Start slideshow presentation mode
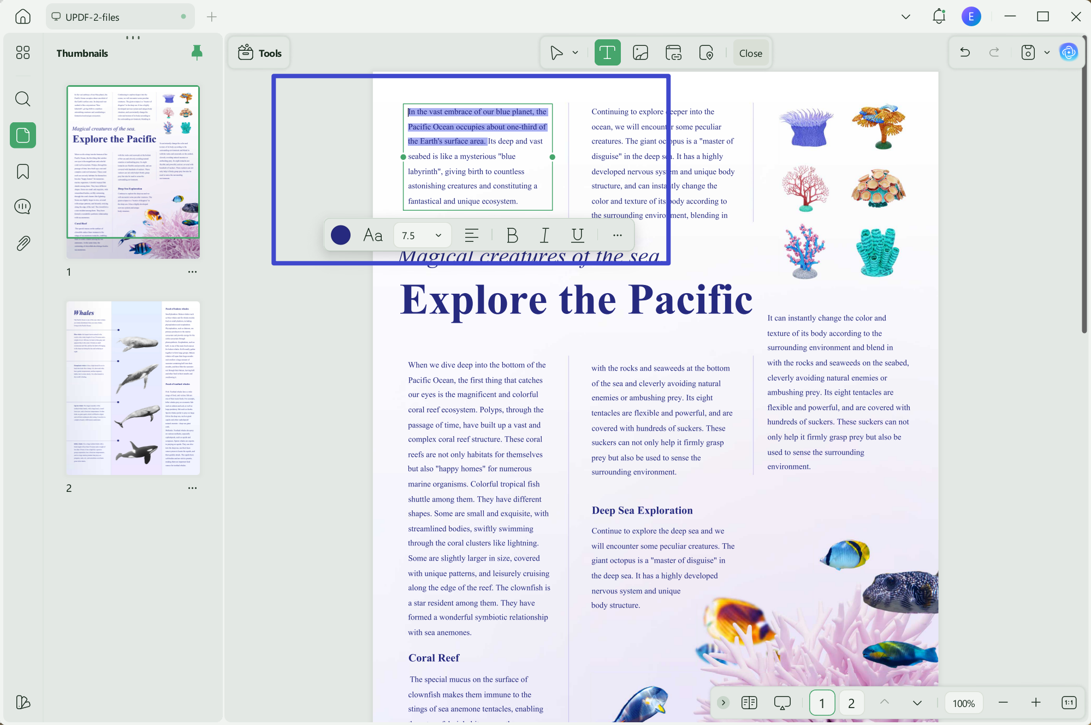This screenshot has width=1091, height=725. tap(782, 703)
